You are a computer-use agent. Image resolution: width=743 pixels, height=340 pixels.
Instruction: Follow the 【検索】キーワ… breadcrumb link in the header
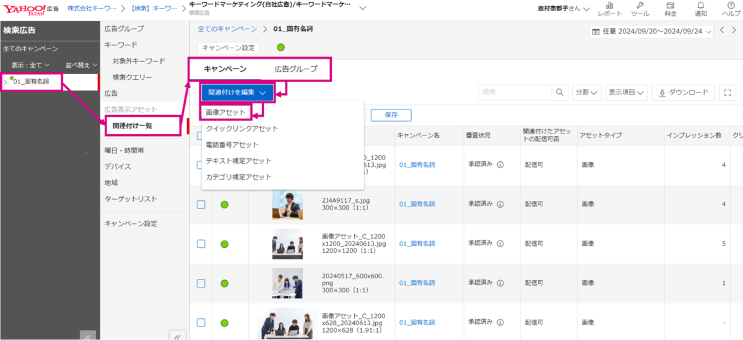coord(154,9)
